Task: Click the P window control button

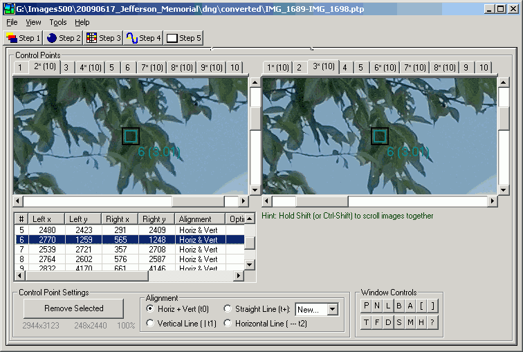Action: pyautogui.click(x=366, y=306)
